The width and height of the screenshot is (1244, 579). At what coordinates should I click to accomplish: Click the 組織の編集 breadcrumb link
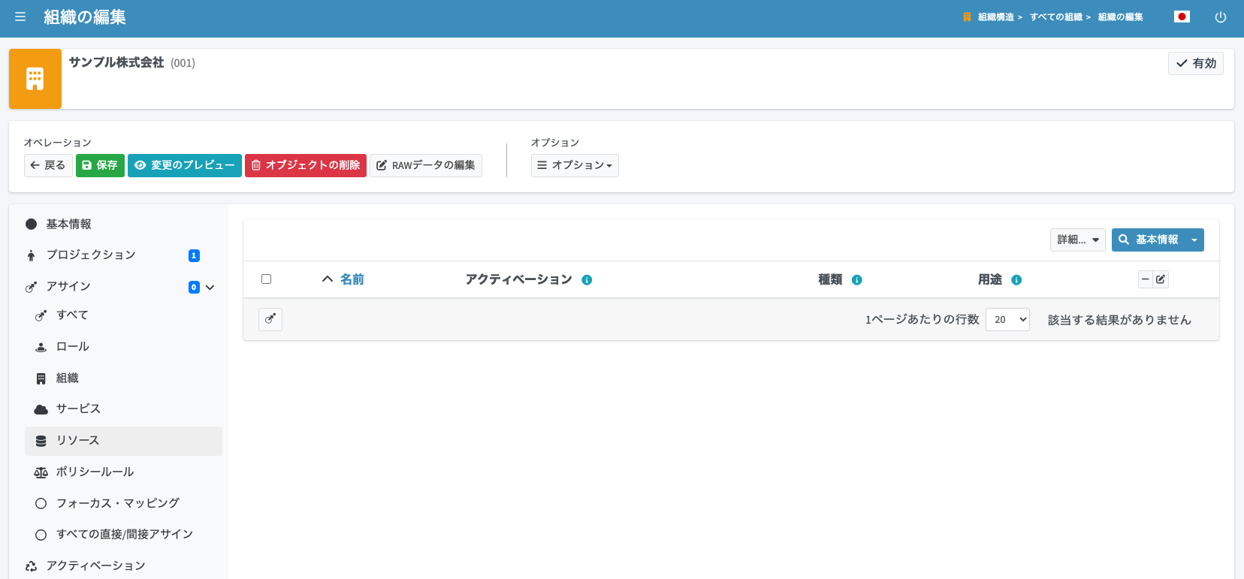(1121, 17)
